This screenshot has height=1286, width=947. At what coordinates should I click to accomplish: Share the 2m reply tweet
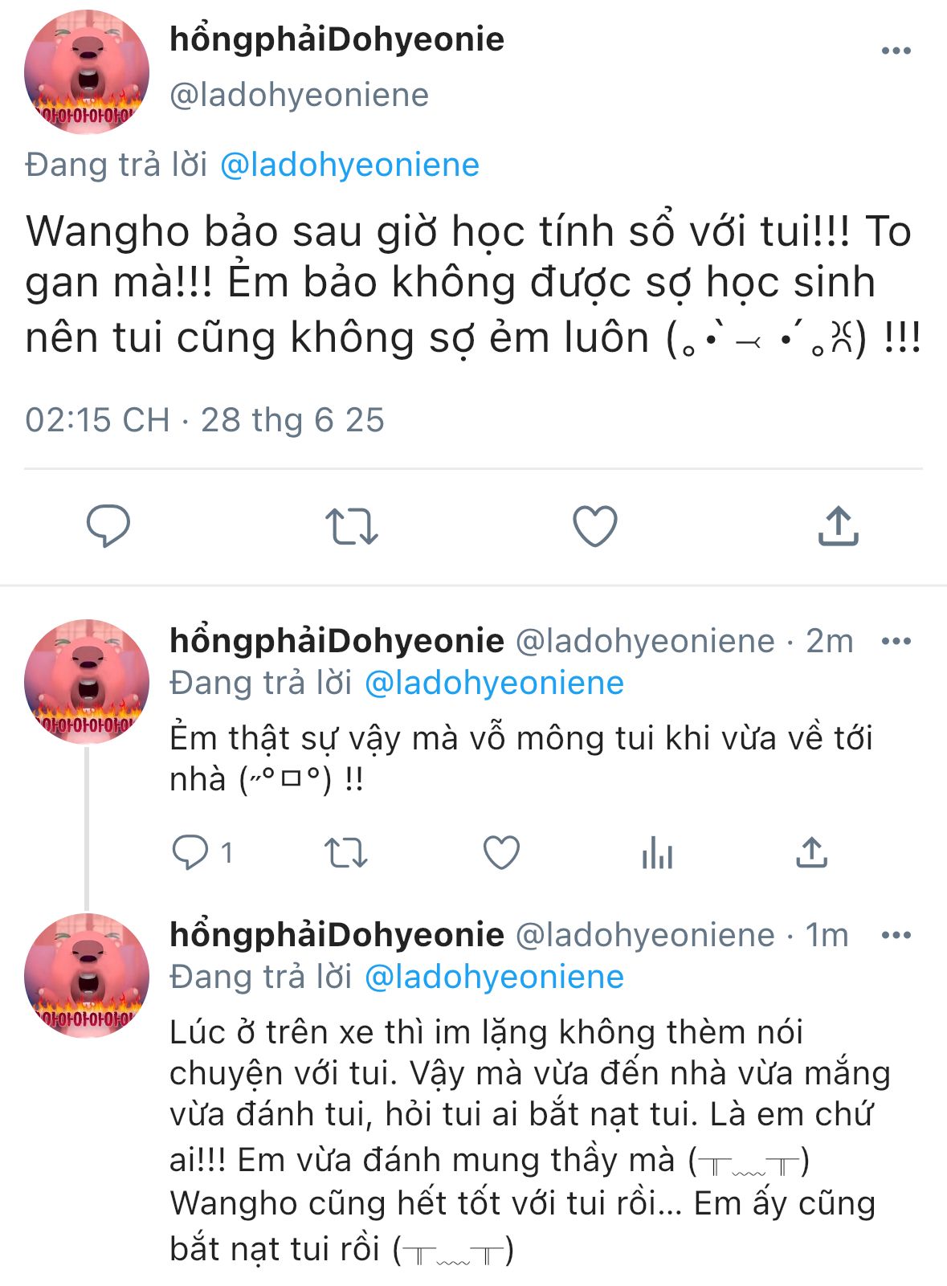(812, 852)
